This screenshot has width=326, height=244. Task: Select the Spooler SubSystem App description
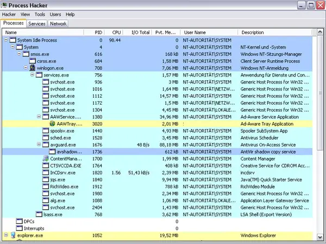point(264,131)
